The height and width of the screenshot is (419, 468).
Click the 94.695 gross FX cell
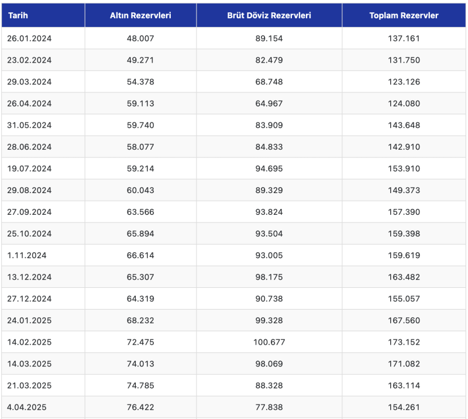(x=269, y=169)
